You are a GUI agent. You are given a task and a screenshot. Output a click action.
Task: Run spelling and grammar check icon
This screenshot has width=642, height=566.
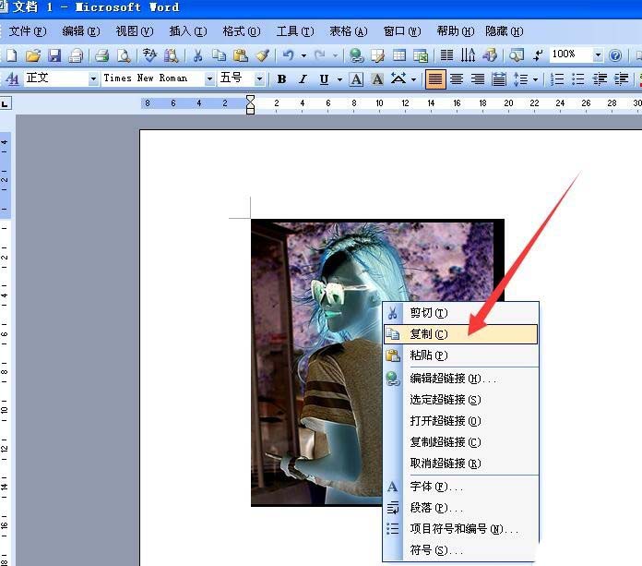click(x=149, y=54)
